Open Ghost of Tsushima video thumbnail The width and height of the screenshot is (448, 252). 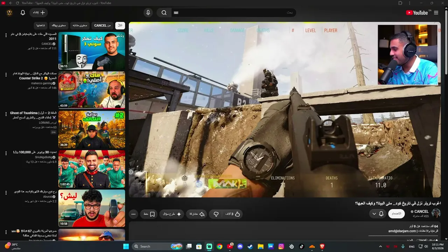[x=92, y=129]
